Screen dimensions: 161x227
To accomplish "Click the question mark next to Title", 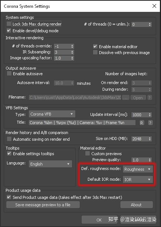I will [150, 123].
